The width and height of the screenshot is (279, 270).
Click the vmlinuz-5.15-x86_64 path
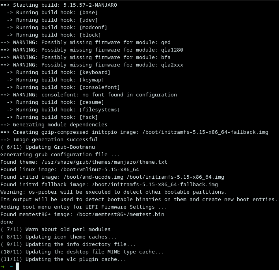coord(100,170)
